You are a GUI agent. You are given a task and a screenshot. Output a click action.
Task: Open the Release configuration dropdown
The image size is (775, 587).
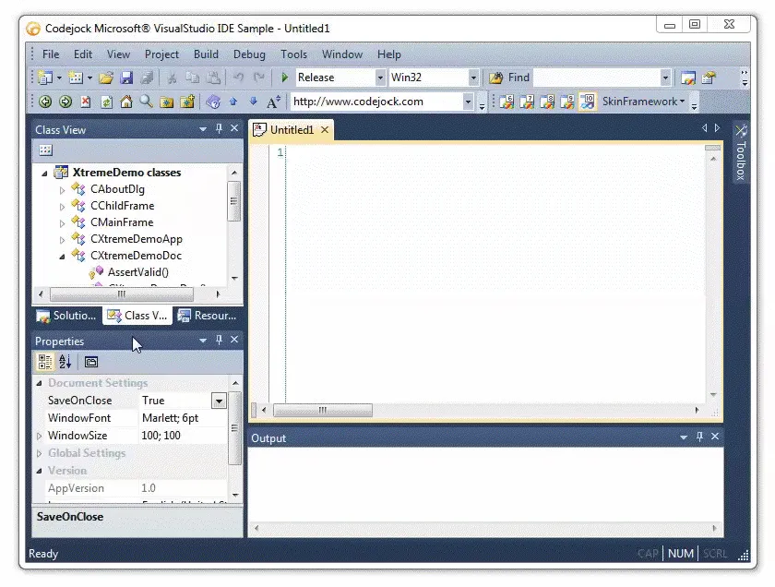pyautogui.click(x=380, y=78)
